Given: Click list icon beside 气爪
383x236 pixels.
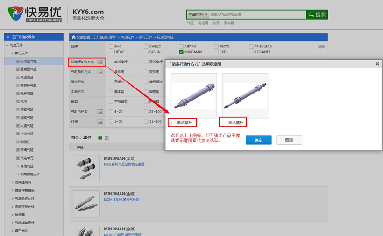Looking at the screenshot, I should pos(18,101).
